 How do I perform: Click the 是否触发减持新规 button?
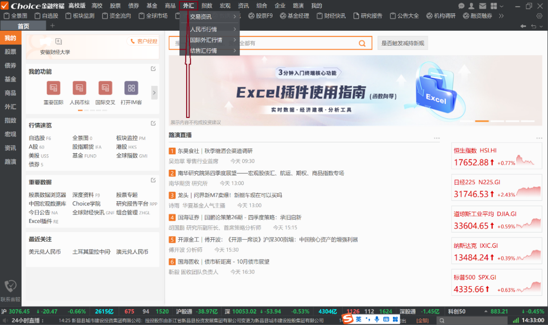click(402, 43)
